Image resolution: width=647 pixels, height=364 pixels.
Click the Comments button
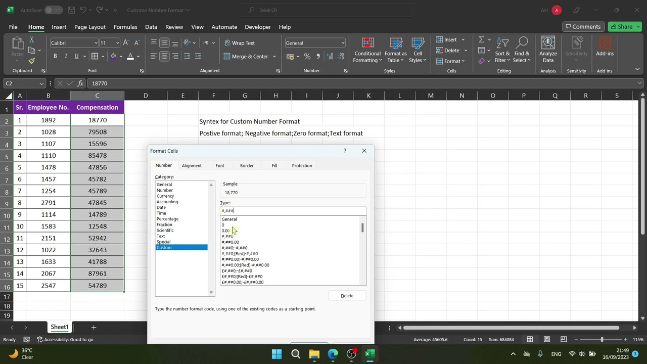coord(583,27)
